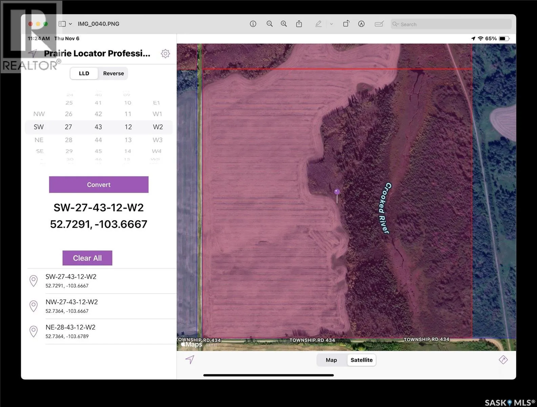Click the info inspector icon in toolbar
The height and width of the screenshot is (407, 537).
253,24
